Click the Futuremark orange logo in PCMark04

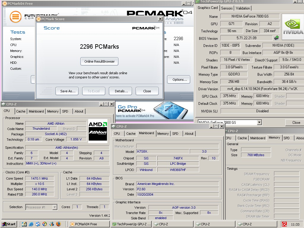(x=15, y=17)
